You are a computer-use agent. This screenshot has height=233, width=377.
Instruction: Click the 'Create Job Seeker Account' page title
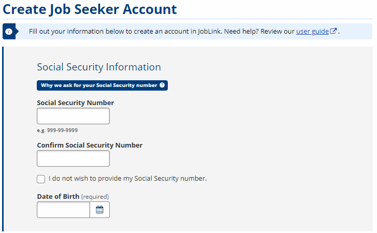[90, 9]
